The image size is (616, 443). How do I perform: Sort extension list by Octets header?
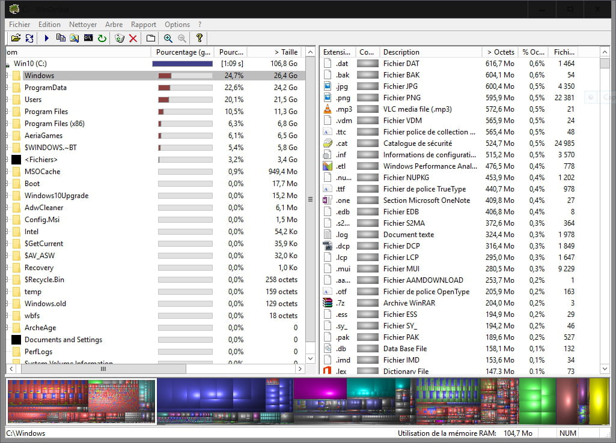tap(500, 52)
